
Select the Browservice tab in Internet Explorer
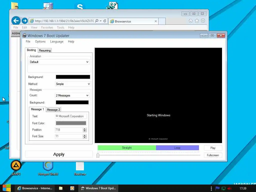(133, 21)
